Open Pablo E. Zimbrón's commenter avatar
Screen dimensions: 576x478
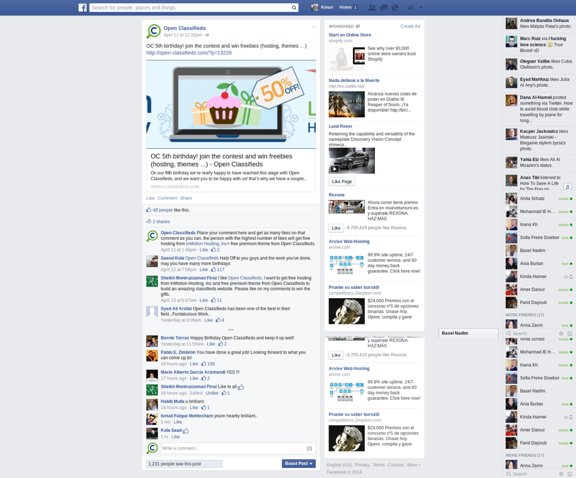tap(152, 355)
